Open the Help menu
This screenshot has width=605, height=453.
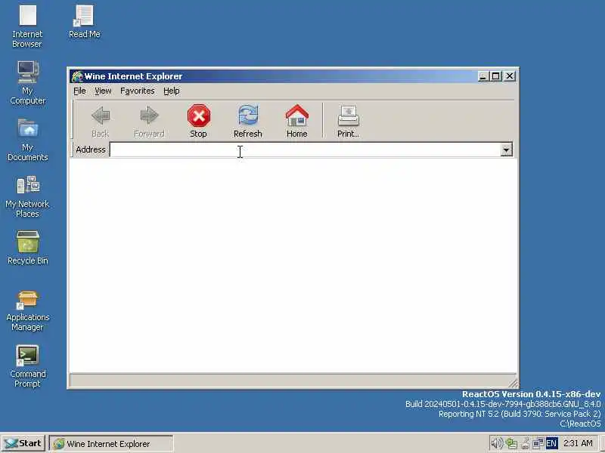click(x=172, y=91)
